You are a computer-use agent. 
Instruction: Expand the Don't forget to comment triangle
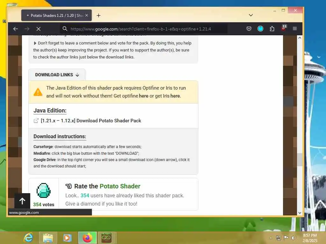(35, 43)
